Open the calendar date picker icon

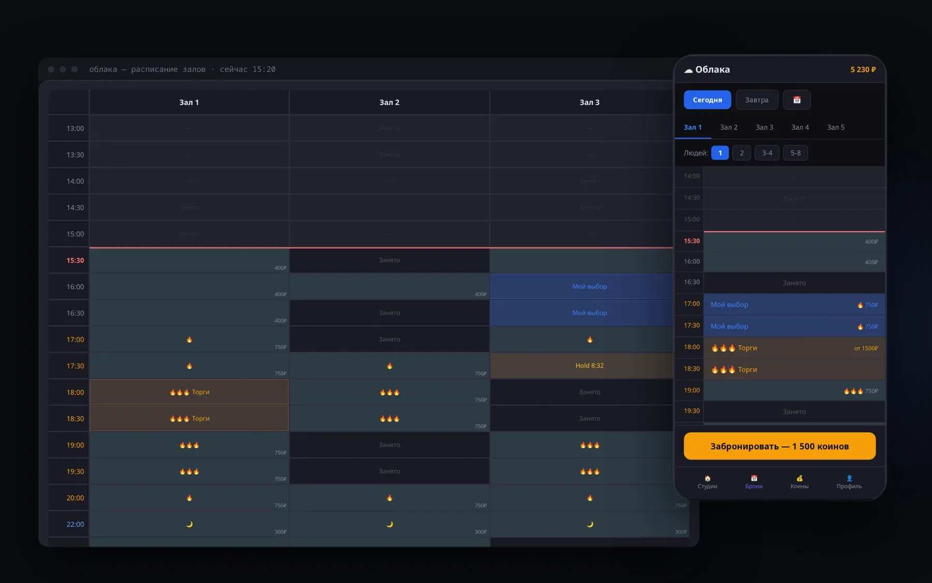(x=797, y=100)
